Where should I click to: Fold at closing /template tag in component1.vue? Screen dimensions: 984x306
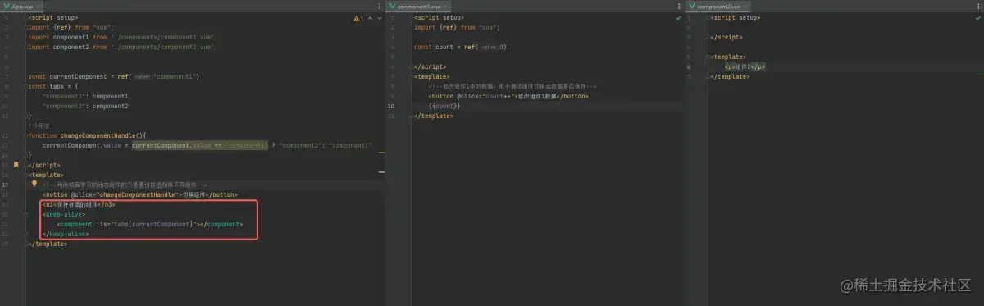pyautogui.click(x=412, y=116)
